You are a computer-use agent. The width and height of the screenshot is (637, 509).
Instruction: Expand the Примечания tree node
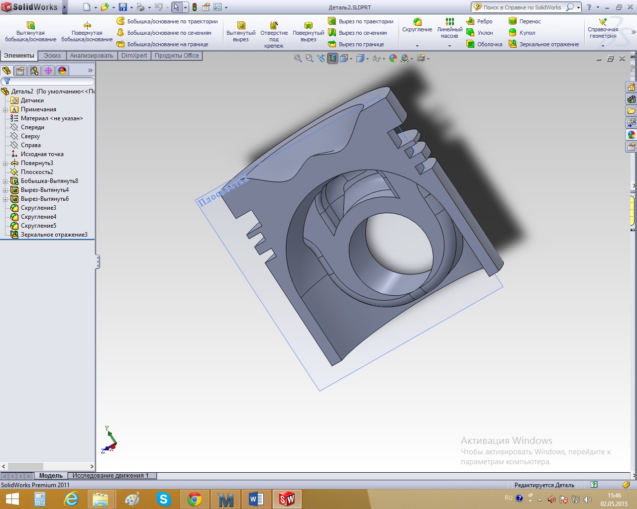click(x=5, y=109)
